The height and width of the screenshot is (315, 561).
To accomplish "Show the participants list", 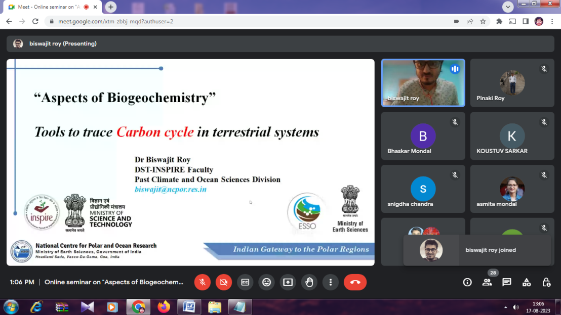I will (487, 282).
